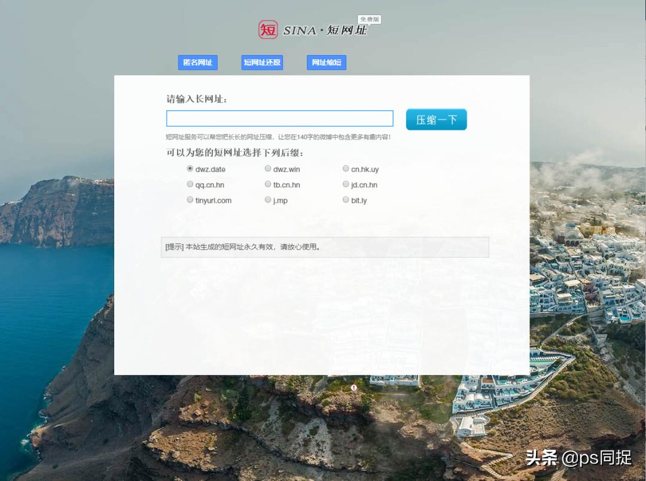The height and width of the screenshot is (481, 646).
Task: Select the j.mp suffix
Action: tap(268, 199)
